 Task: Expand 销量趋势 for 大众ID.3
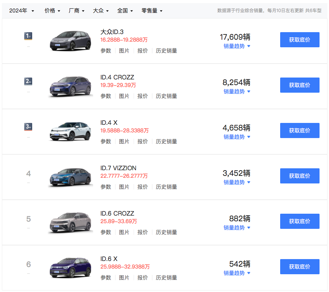coord(237,46)
